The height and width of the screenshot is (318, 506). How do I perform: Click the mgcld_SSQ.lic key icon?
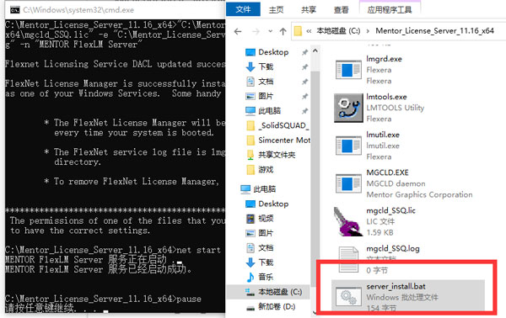(347, 222)
